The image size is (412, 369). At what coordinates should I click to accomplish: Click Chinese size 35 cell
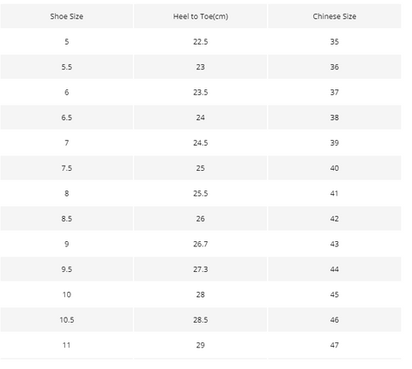[x=335, y=42]
